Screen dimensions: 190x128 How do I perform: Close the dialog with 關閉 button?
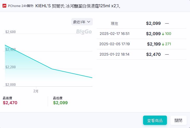178,120
